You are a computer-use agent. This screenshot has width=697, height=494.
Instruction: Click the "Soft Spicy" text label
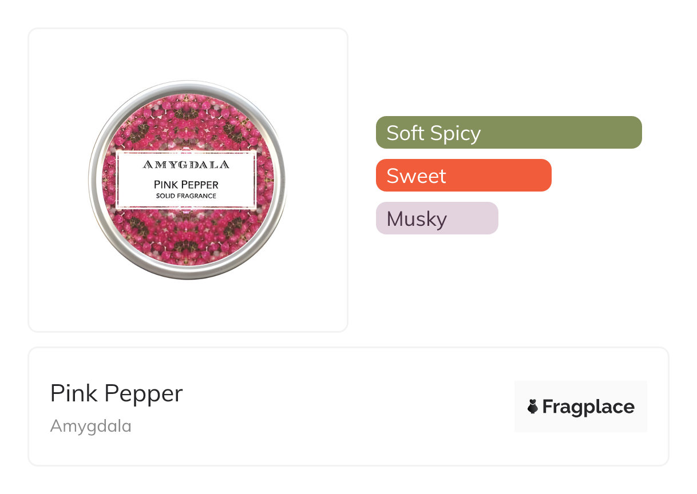tap(433, 133)
